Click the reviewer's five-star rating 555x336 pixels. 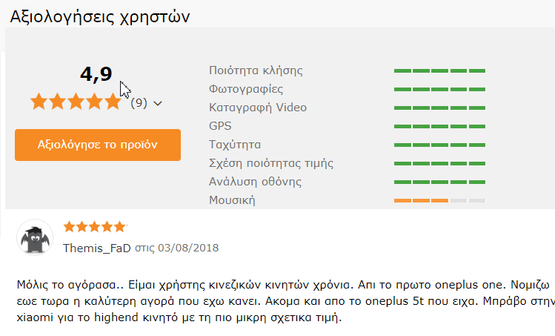pos(95,226)
